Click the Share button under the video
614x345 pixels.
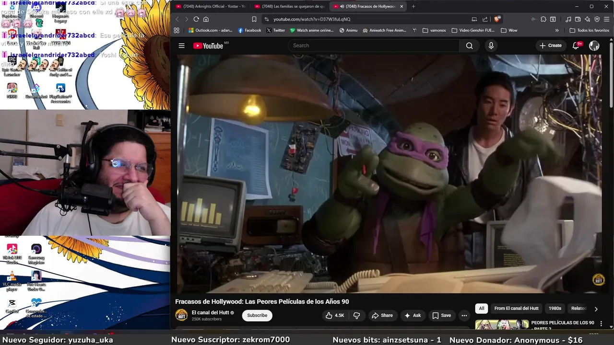coord(382,315)
